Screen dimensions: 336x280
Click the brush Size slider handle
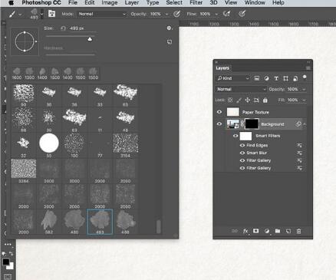pyautogui.click(x=90, y=39)
